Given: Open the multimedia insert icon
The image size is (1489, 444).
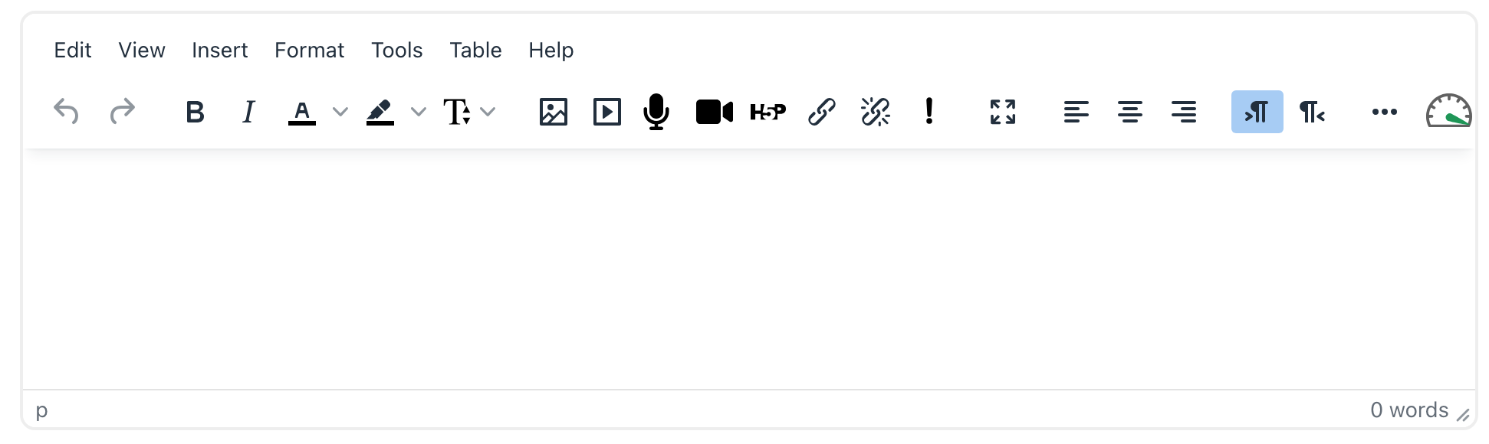Looking at the screenshot, I should click(x=606, y=112).
